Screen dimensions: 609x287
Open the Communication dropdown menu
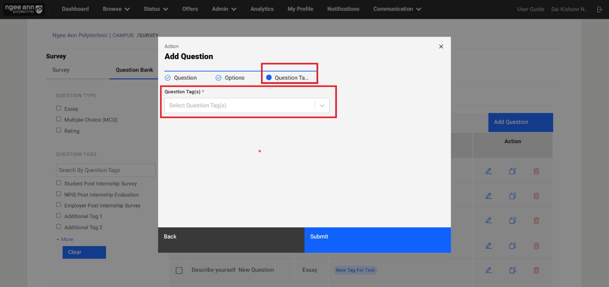[397, 9]
